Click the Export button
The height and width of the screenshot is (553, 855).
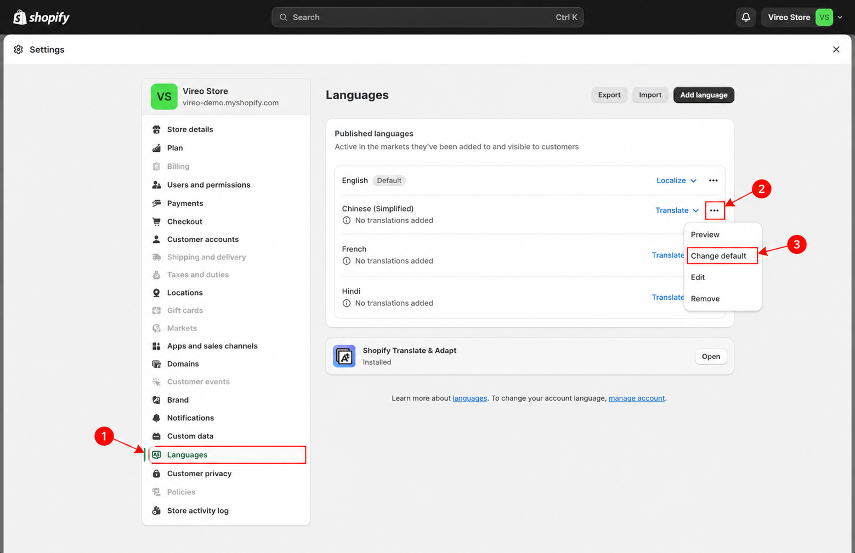pos(609,95)
